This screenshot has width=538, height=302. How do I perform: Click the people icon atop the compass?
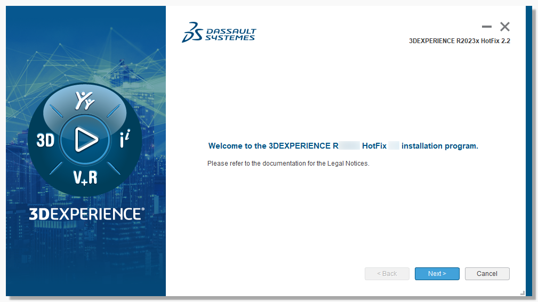coord(85,100)
